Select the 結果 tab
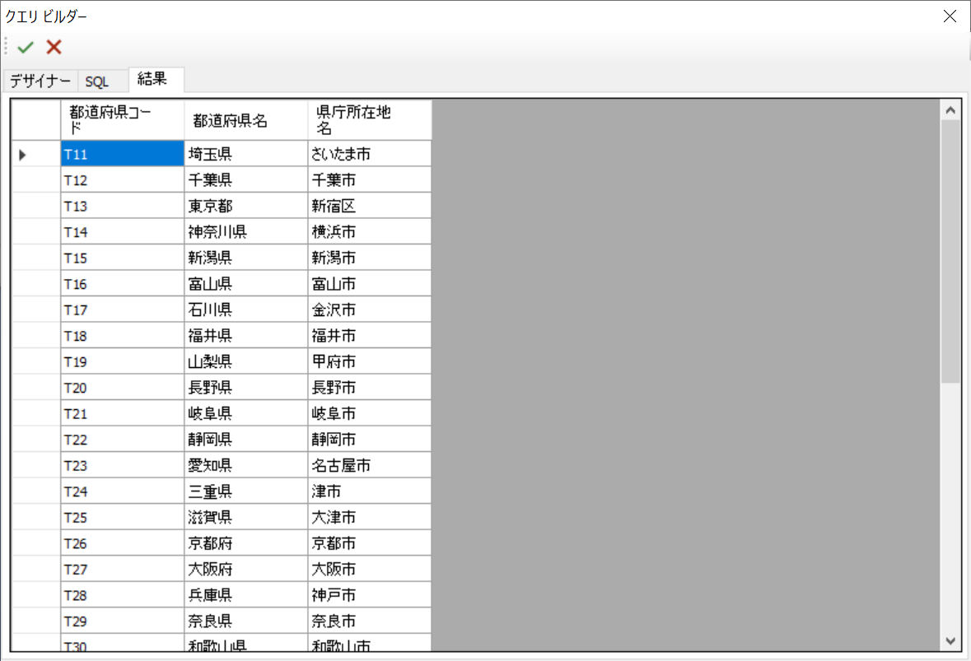 [x=153, y=79]
